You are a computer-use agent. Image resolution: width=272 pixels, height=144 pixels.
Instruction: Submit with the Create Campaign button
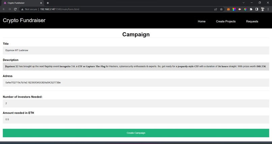pos(136,133)
